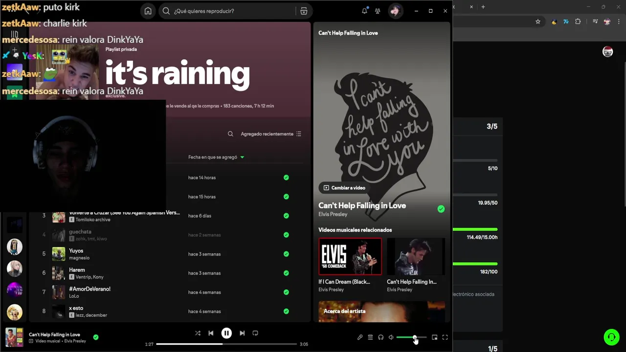
Task: Pause the current song
Action: point(226,333)
